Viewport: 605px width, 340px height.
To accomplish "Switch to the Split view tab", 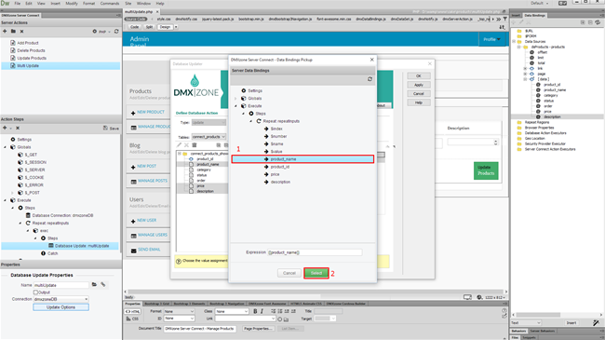I will click(149, 27).
